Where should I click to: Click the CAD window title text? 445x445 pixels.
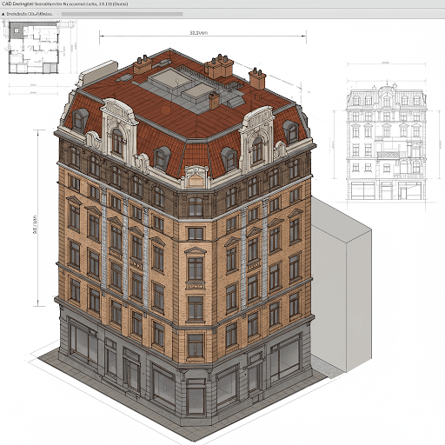pos(64,4)
